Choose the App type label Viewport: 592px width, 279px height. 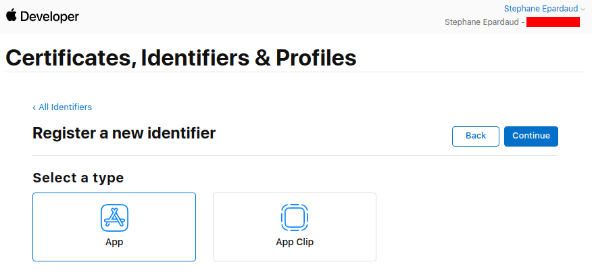coord(114,241)
